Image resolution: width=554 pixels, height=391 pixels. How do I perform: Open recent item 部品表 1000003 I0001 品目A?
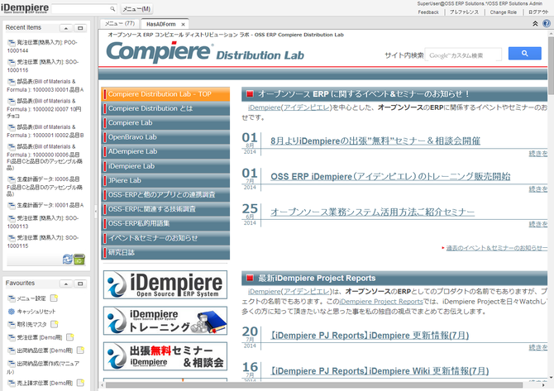45,85
